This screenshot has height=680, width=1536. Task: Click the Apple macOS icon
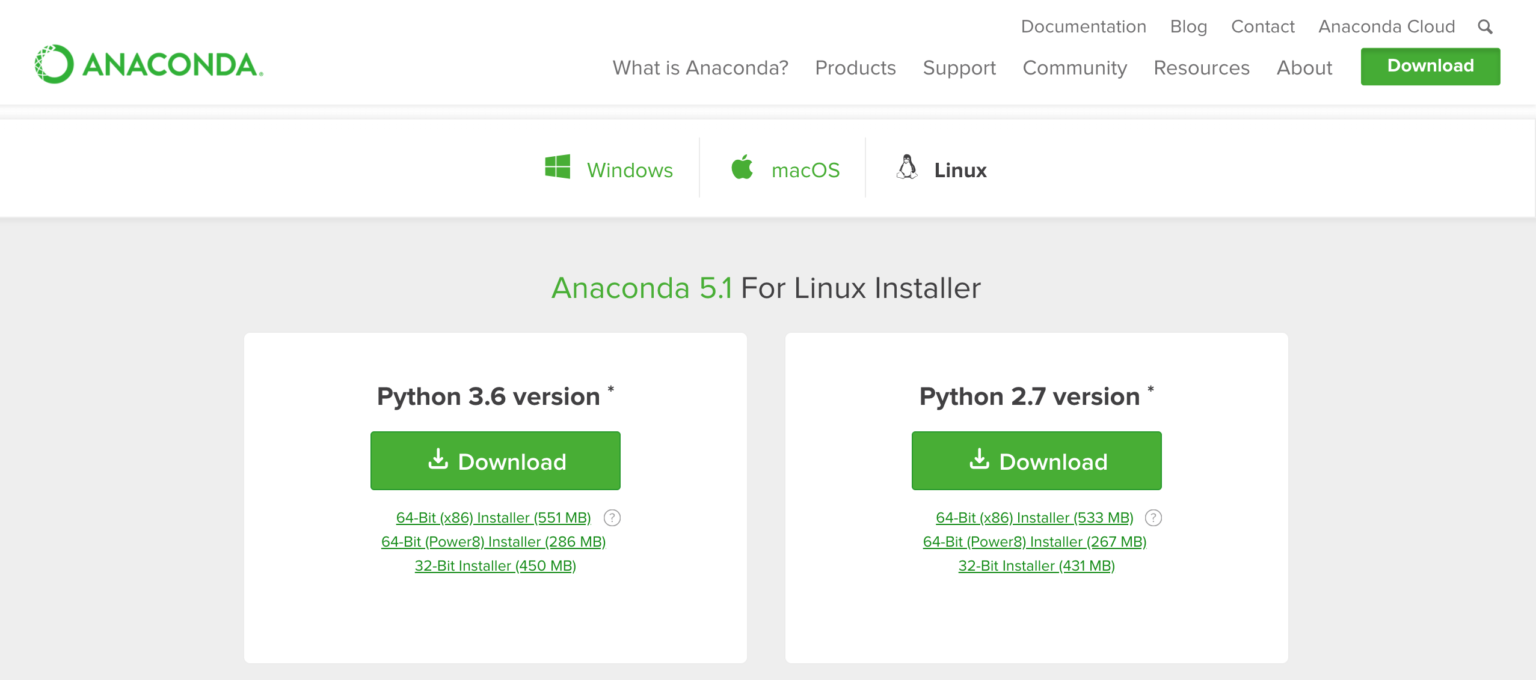pyautogui.click(x=742, y=166)
